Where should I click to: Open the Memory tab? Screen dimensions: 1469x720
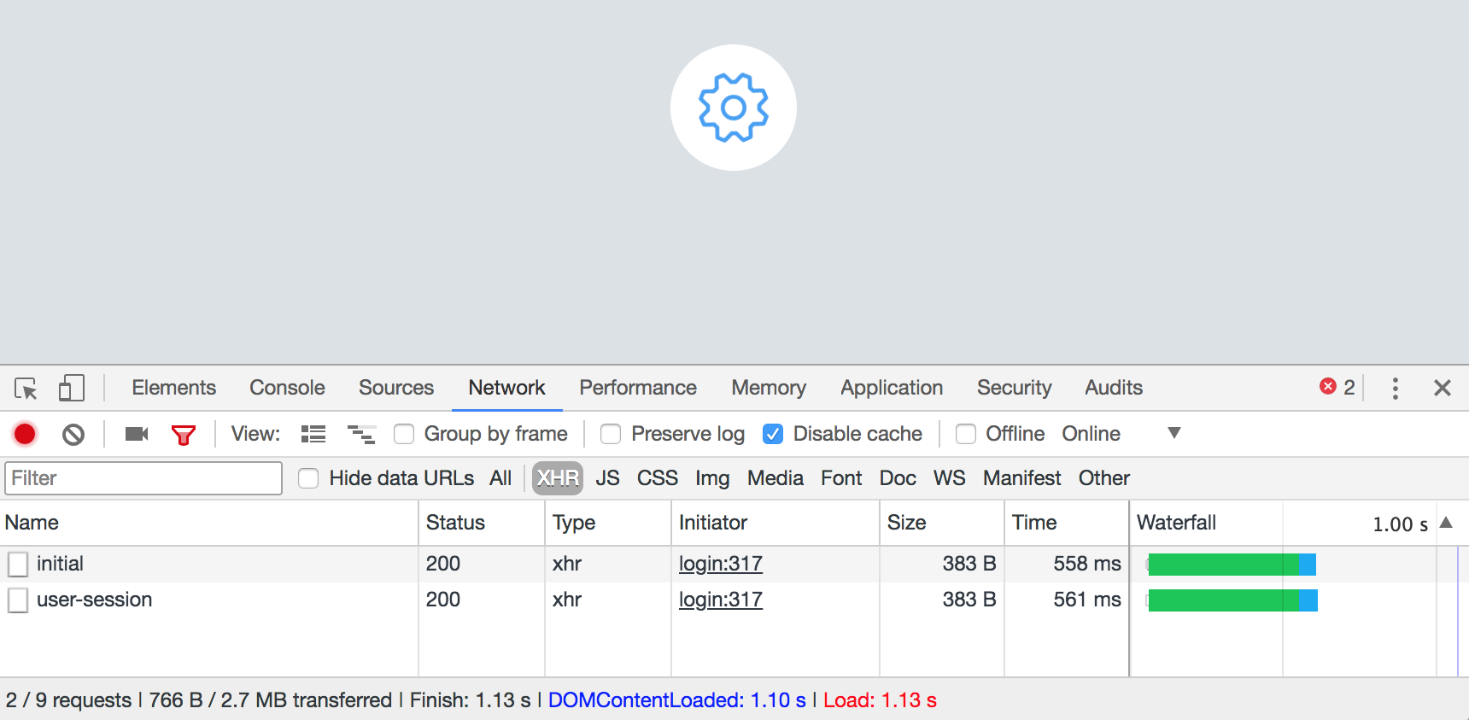(769, 388)
